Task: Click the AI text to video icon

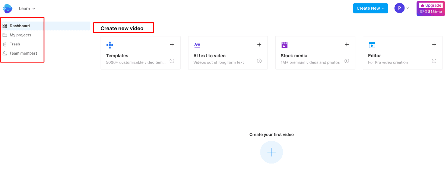Action: point(197,45)
